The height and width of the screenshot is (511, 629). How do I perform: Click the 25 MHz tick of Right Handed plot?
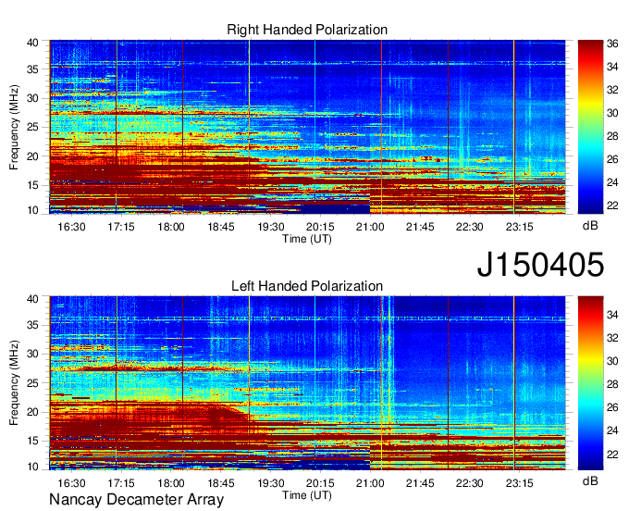pos(32,127)
